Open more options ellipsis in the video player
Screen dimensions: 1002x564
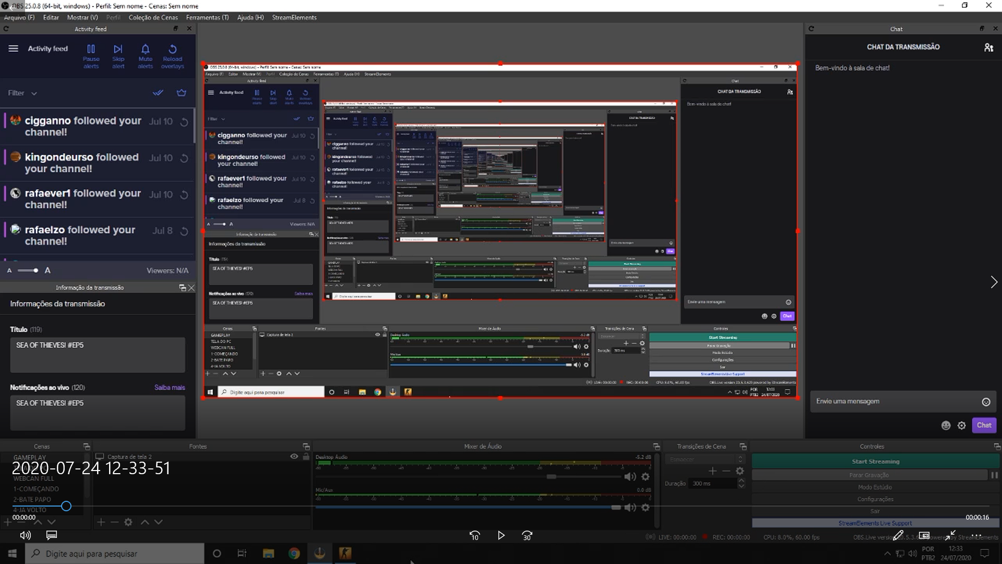pyautogui.click(x=976, y=536)
